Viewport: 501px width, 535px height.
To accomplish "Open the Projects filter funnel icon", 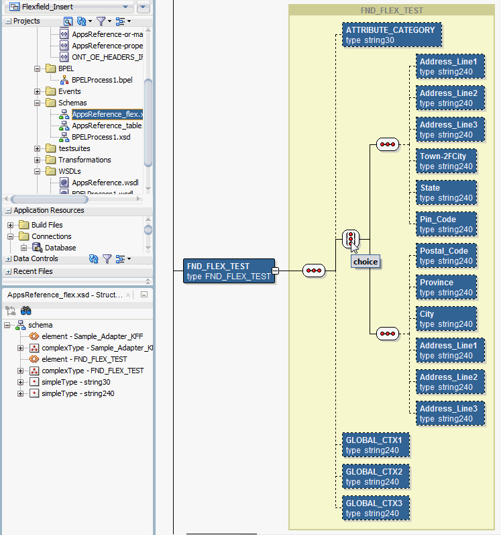I will [x=101, y=21].
